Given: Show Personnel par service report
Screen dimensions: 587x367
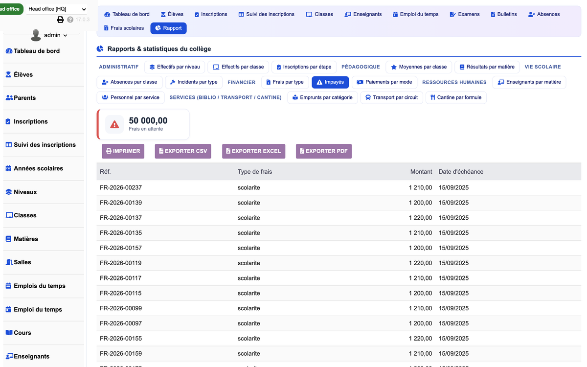Looking at the screenshot, I should 131,97.
